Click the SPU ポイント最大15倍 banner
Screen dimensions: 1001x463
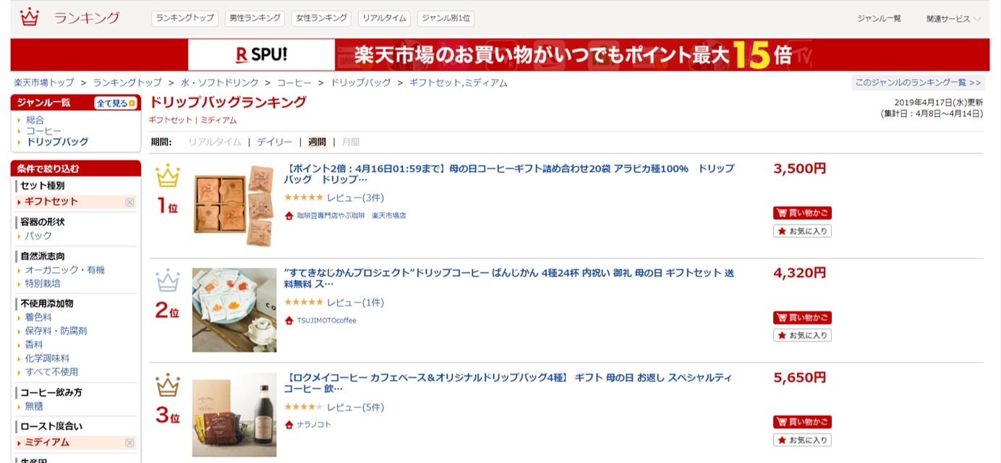pyautogui.click(x=500, y=55)
